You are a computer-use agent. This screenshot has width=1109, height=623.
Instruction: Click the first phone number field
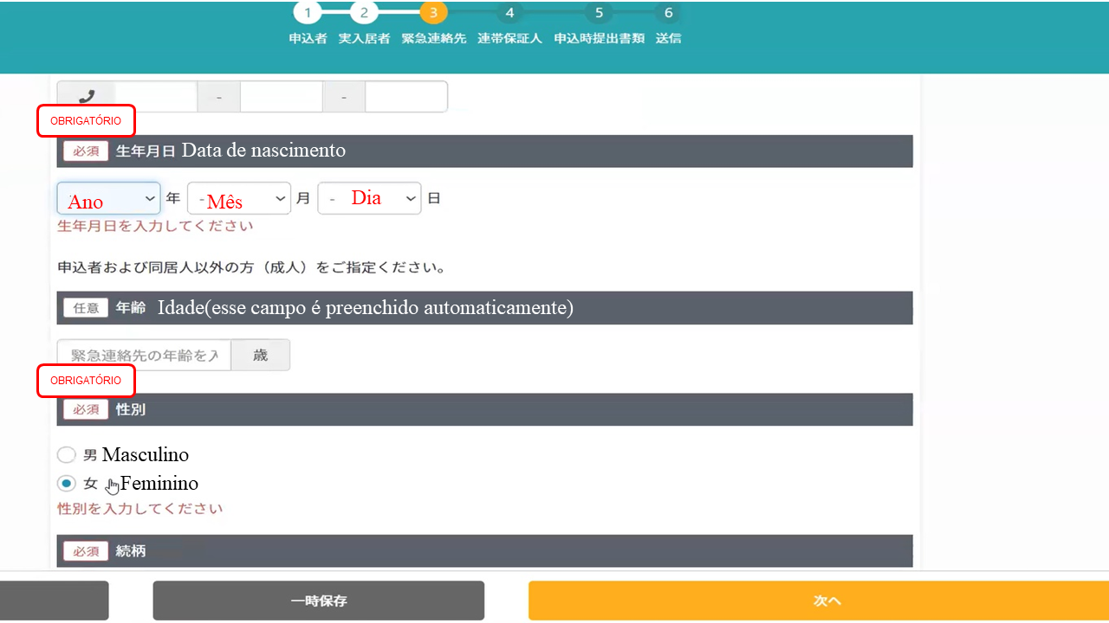[x=156, y=97]
